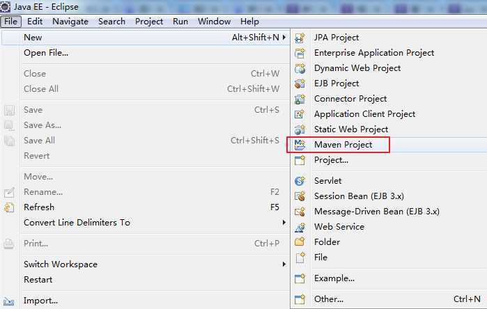Click the Example... wizard icon

click(x=300, y=278)
